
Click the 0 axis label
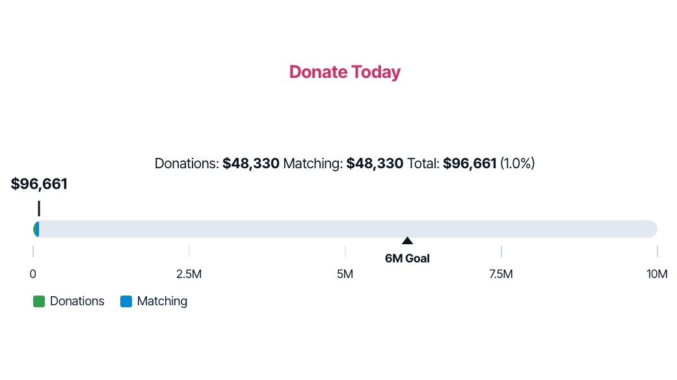(x=33, y=274)
